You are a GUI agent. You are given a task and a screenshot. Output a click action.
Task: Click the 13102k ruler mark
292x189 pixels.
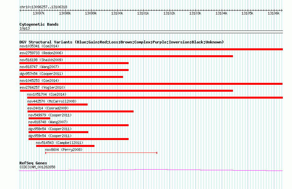pyautogui.click(x=169, y=13)
